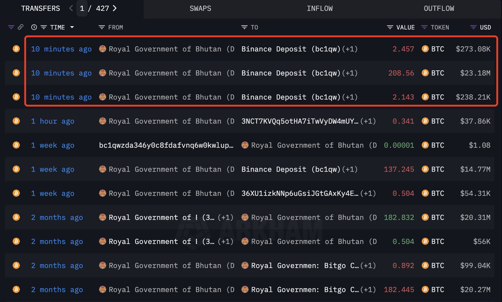Expand (+1) on the 182.832 row sender

click(x=225, y=217)
